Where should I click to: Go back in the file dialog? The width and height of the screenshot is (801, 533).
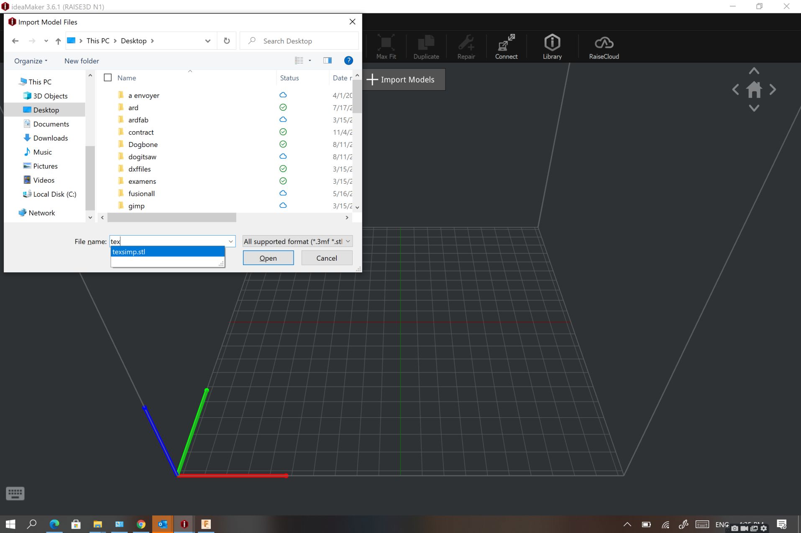(15, 41)
